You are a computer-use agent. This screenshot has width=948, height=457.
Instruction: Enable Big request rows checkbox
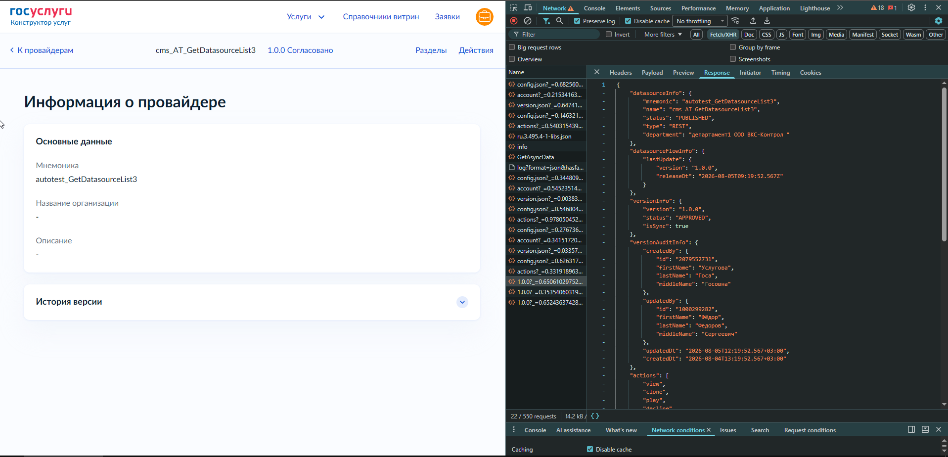coord(512,47)
